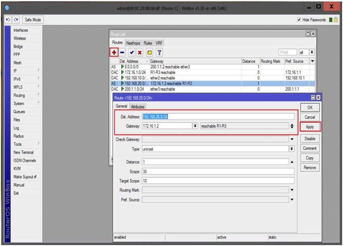Screen dimensions: 343x246
Task: Click the redo arrow in the top toolbar
Action: tap(16, 20)
